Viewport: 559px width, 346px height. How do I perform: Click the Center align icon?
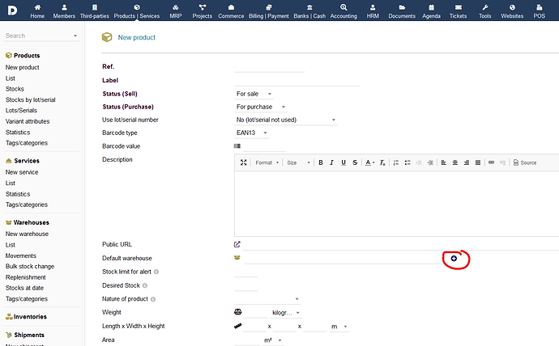[x=455, y=162]
